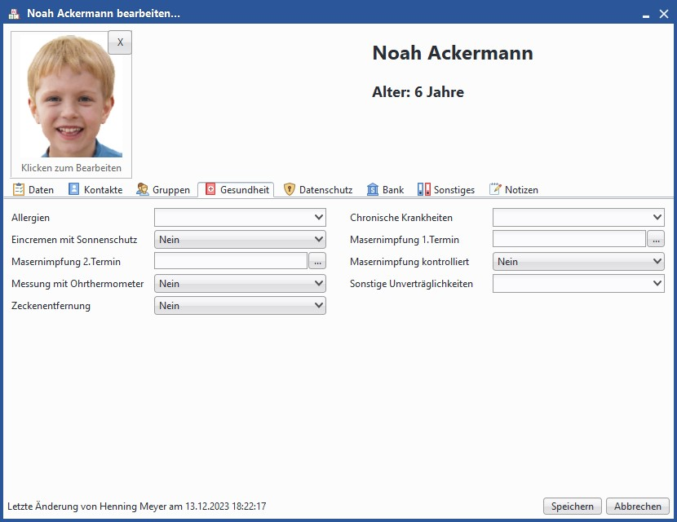Minimize the Noah Ackermann window
The width and height of the screenshot is (677, 522).
(x=646, y=15)
